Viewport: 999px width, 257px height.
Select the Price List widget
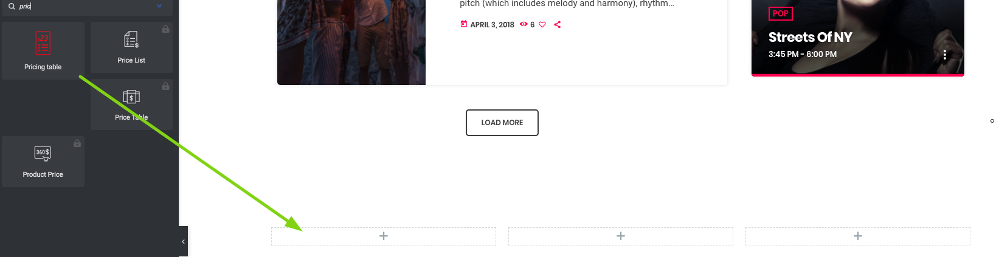click(x=131, y=47)
